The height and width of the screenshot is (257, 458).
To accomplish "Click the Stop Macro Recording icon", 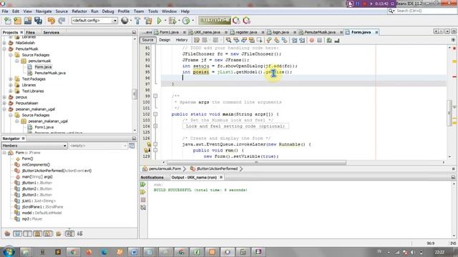I will 320,40.
